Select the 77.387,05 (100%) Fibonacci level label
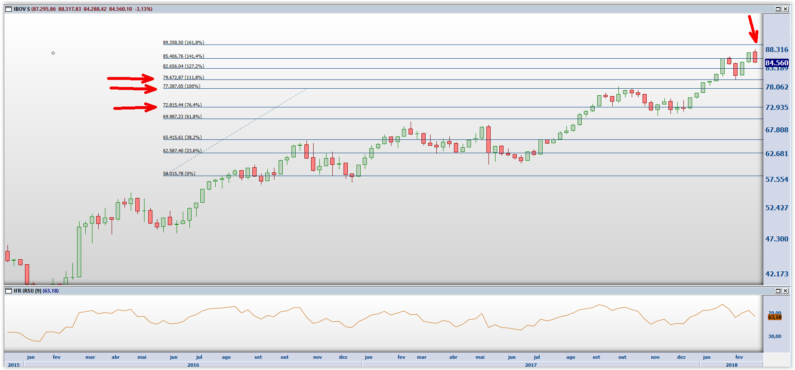 181,86
